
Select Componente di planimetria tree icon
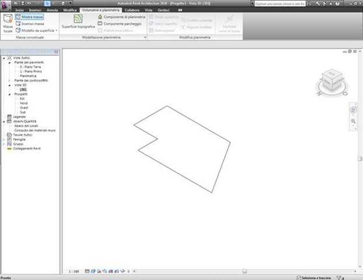pos(100,17)
